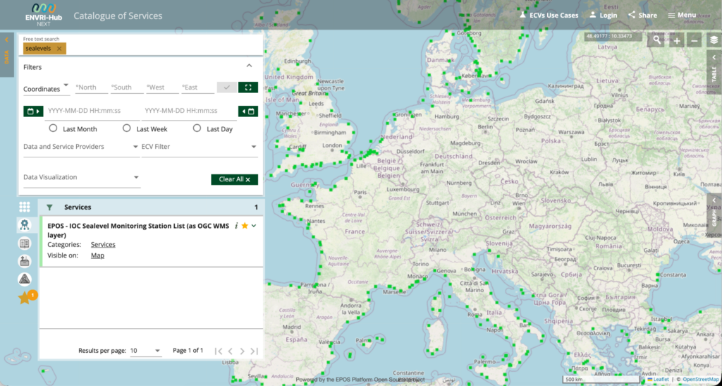Screen dimensions: 722x386
Task: Click the favourites star in left sidebar
Action: (x=25, y=298)
